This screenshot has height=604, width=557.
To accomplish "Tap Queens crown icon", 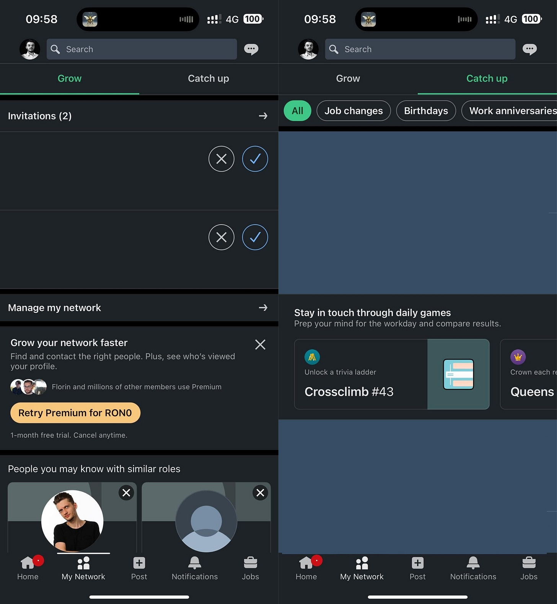I will coord(518,357).
